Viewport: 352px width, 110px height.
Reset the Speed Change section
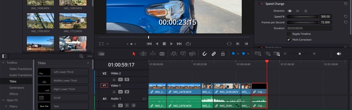(346, 4)
